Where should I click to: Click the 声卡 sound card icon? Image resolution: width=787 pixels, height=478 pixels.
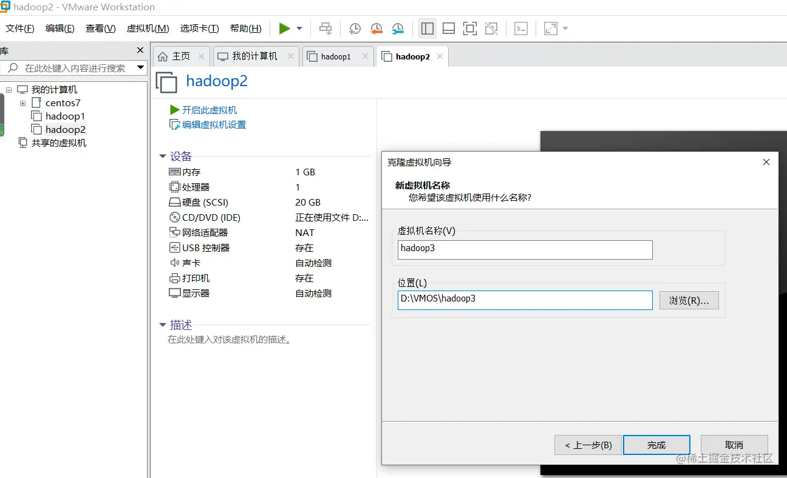tap(175, 263)
